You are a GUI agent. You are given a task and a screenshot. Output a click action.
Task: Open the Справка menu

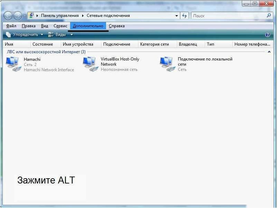pyautogui.click(x=117, y=26)
